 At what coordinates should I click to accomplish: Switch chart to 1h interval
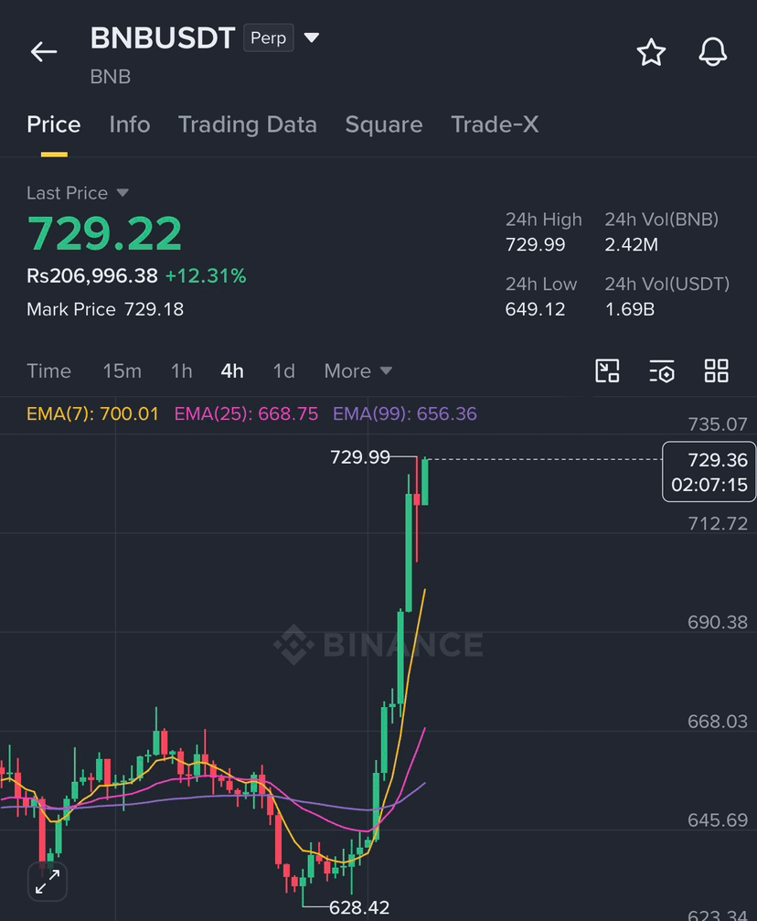181,371
